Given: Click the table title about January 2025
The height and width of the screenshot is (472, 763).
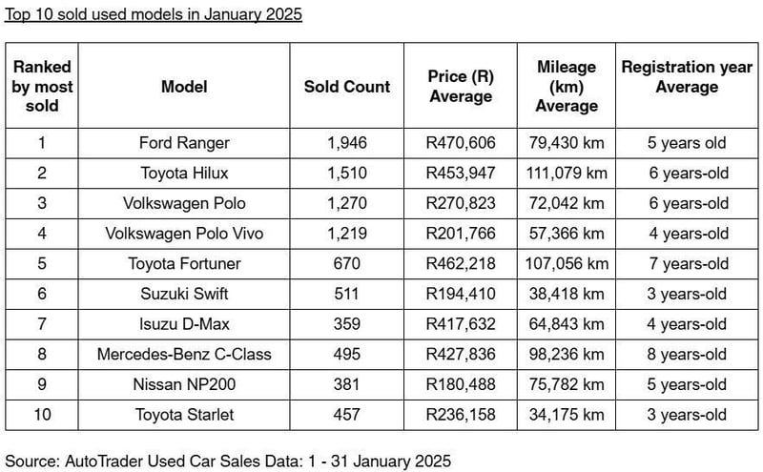Looking at the screenshot, I should point(154,16).
